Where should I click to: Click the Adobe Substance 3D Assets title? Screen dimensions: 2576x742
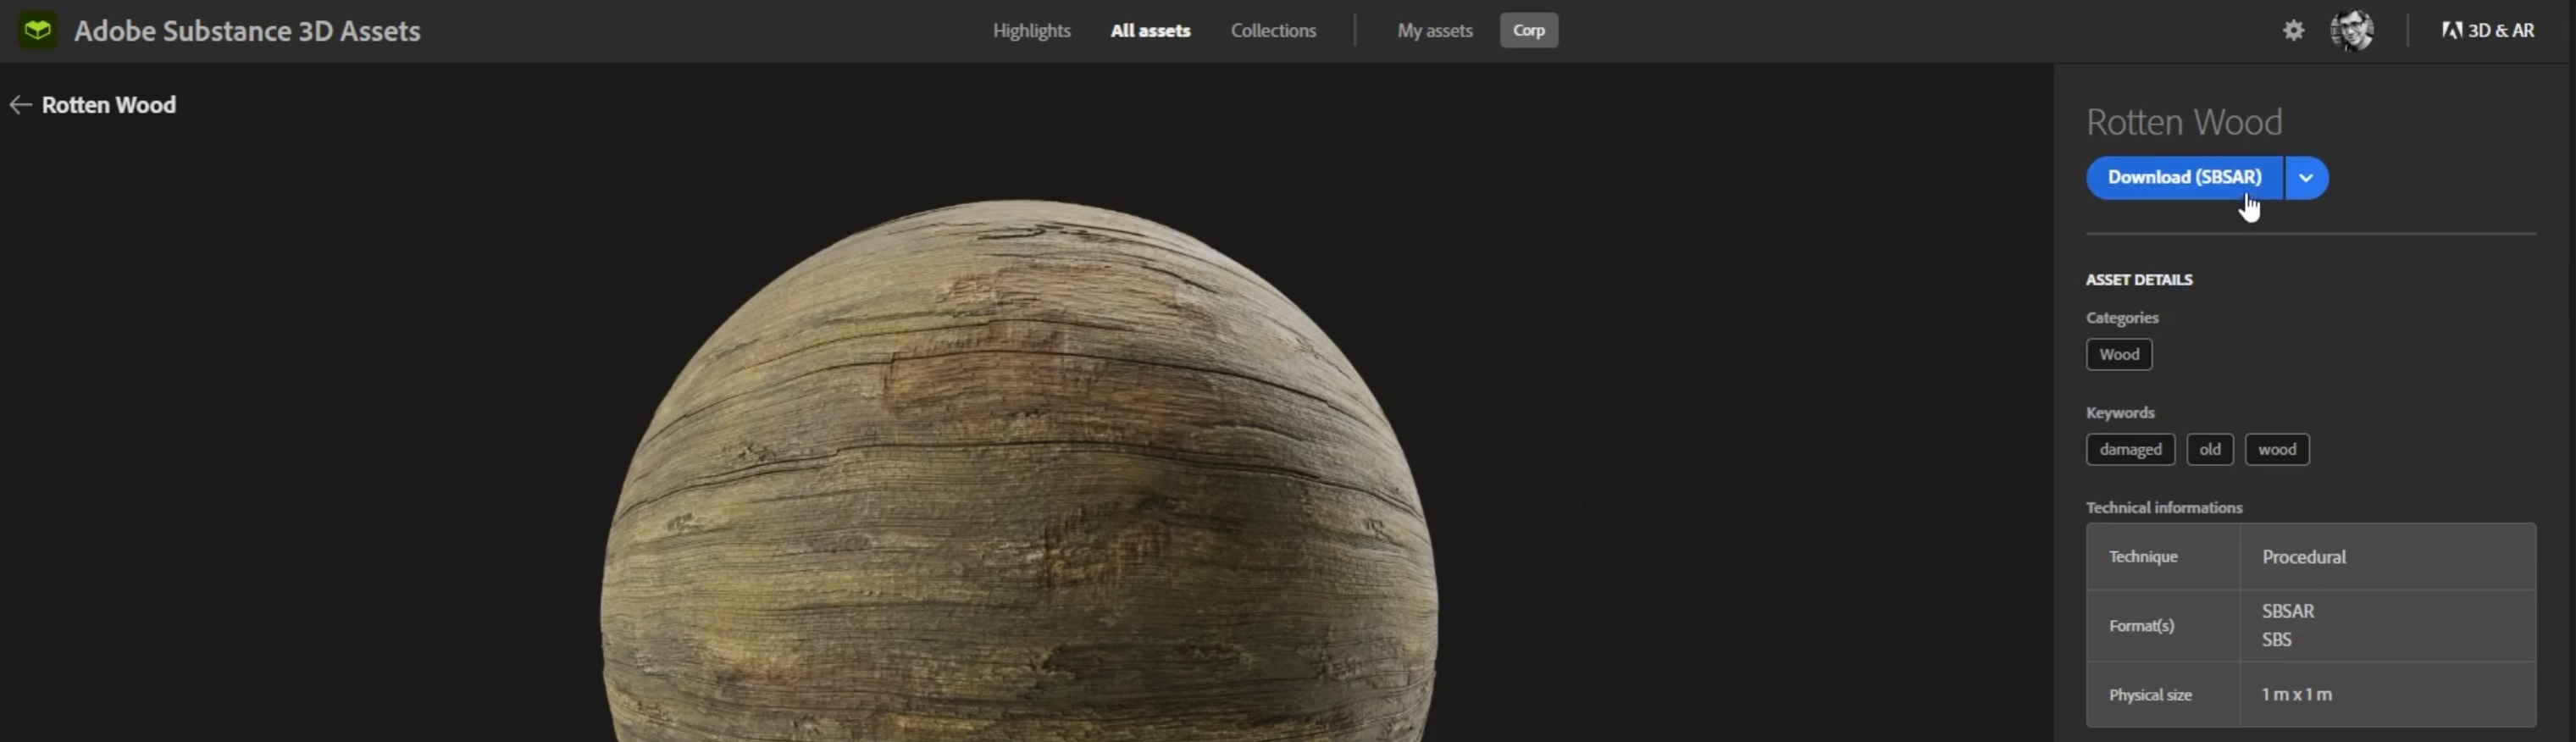247,31
